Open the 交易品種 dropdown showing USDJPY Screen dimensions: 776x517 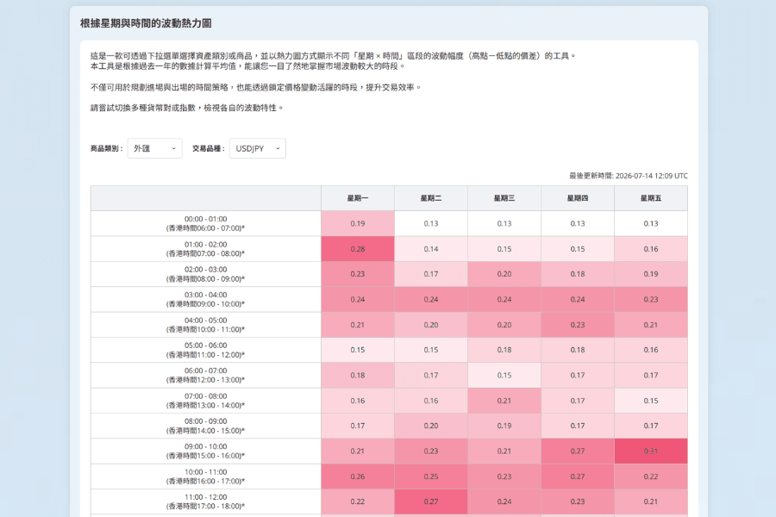click(x=257, y=148)
